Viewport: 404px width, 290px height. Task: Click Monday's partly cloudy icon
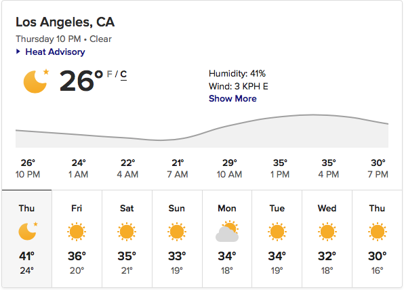click(x=227, y=231)
